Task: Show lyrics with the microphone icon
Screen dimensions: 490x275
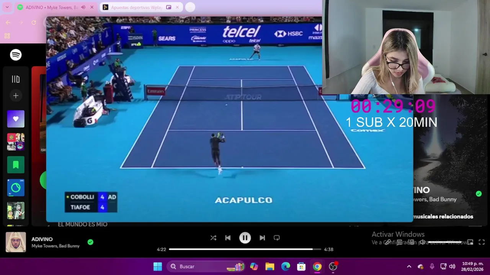Action: pyautogui.click(x=388, y=242)
